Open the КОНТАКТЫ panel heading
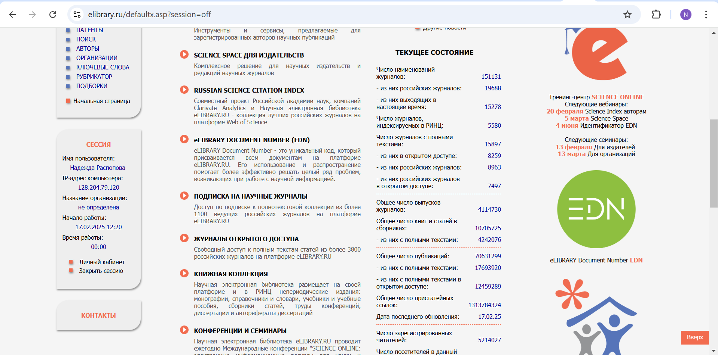 point(98,315)
